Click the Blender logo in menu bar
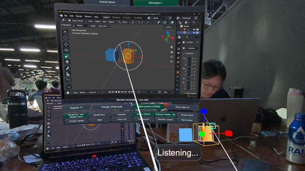The height and width of the screenshot is (171, 305). point(61,15)
